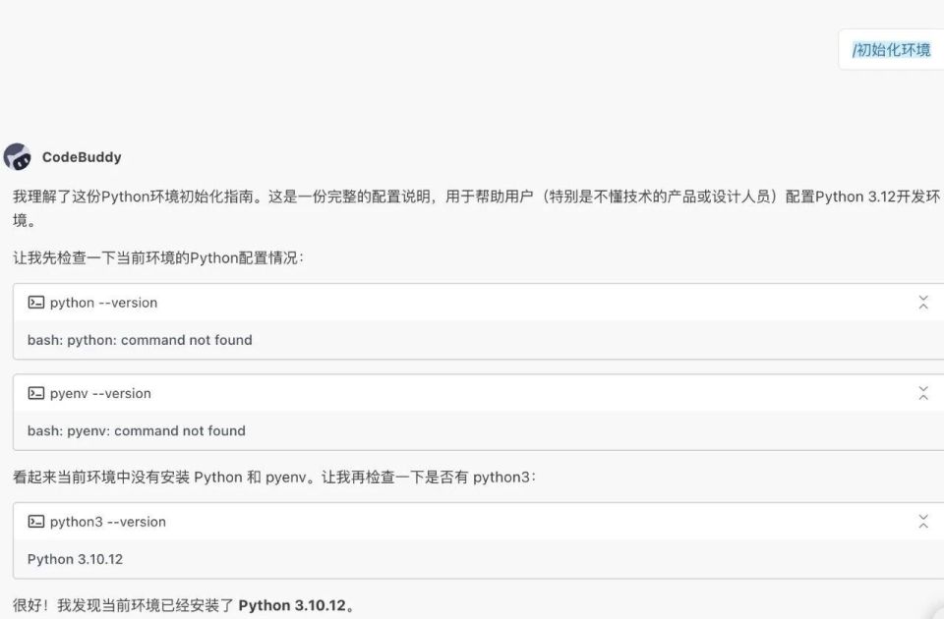Click the 'bash: pyenv: command not found' output
Image resolution: width=944 pixels, height=619 pixels.
[x=137, y=430]
